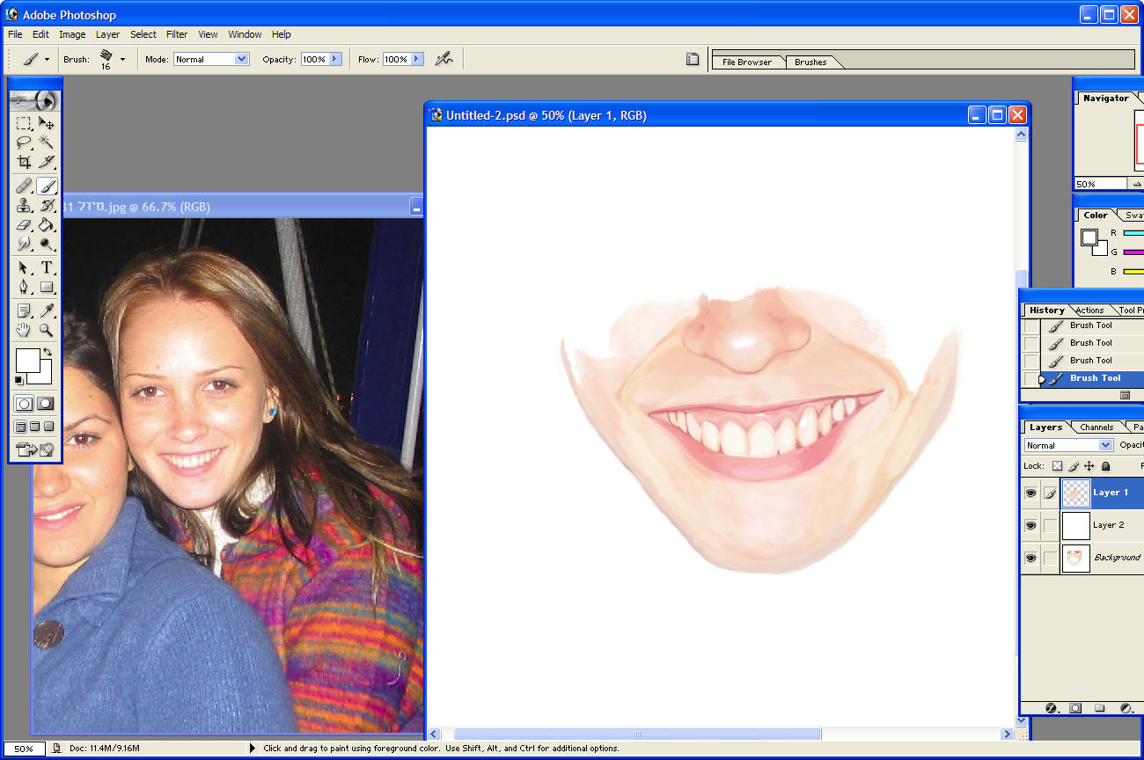Click the Paint Bucket tool

47,225
